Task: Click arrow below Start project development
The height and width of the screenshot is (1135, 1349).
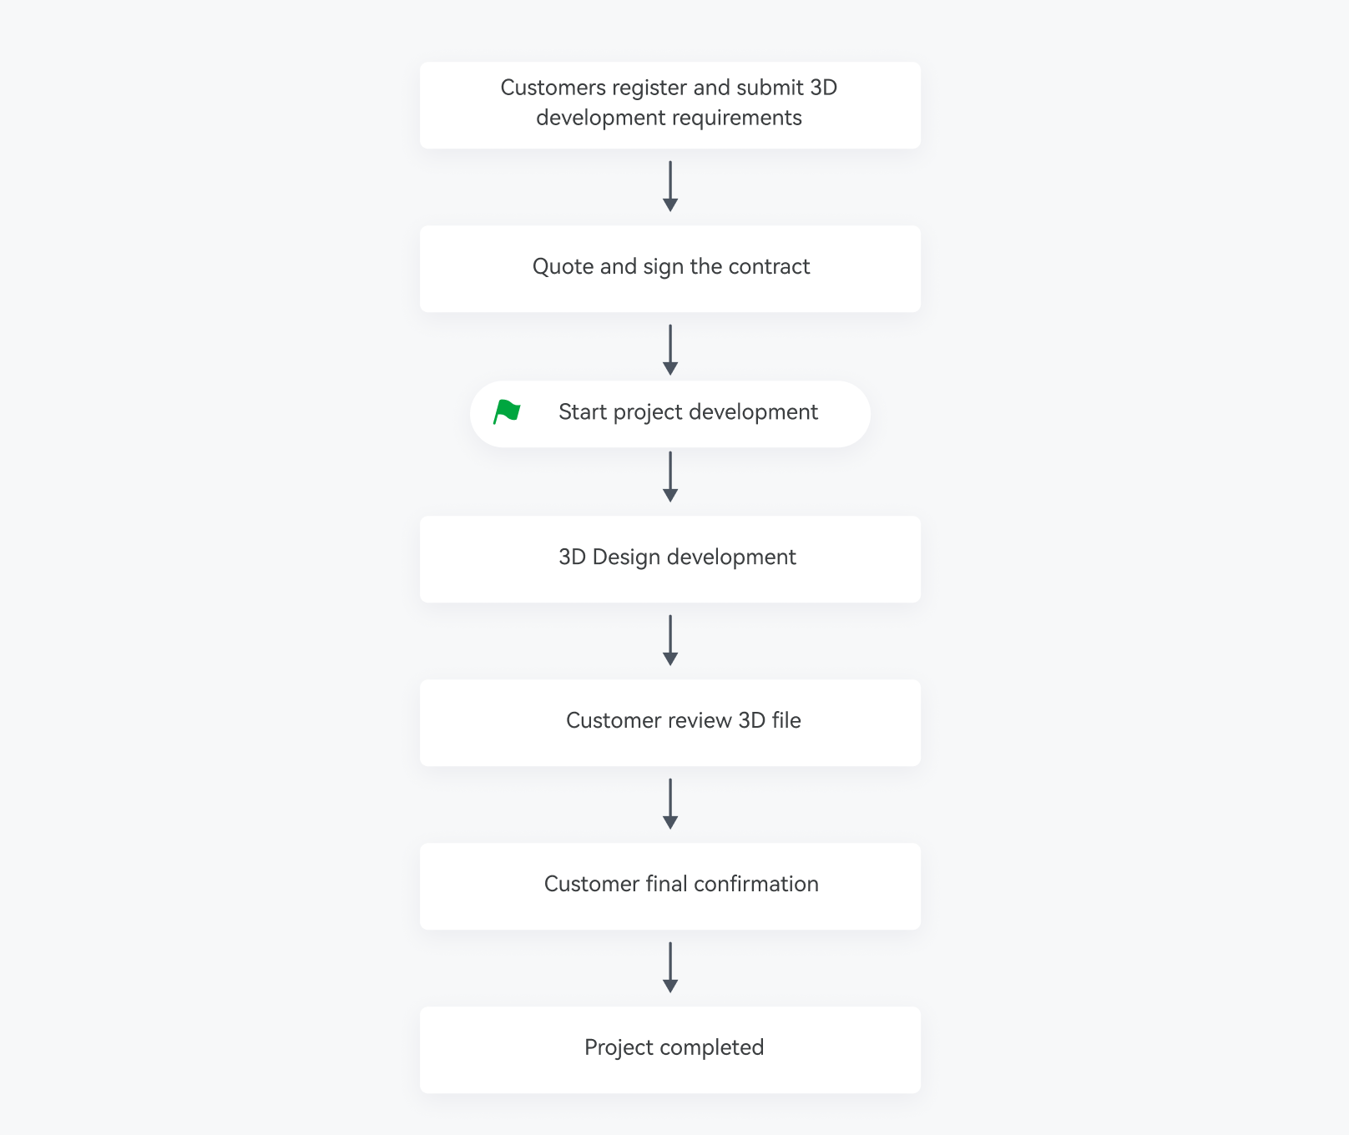Action: [669, 477]
